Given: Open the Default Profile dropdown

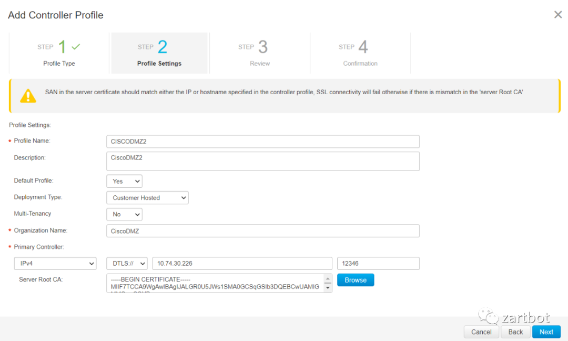Looking at the screenshot, I should [x=124, y=181].
